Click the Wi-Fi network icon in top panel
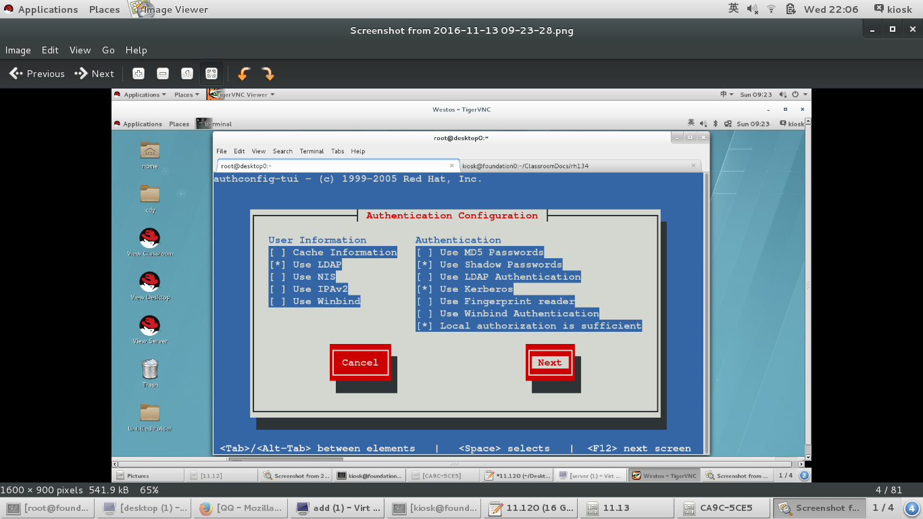Screen dimensions: 923x519 771,9
